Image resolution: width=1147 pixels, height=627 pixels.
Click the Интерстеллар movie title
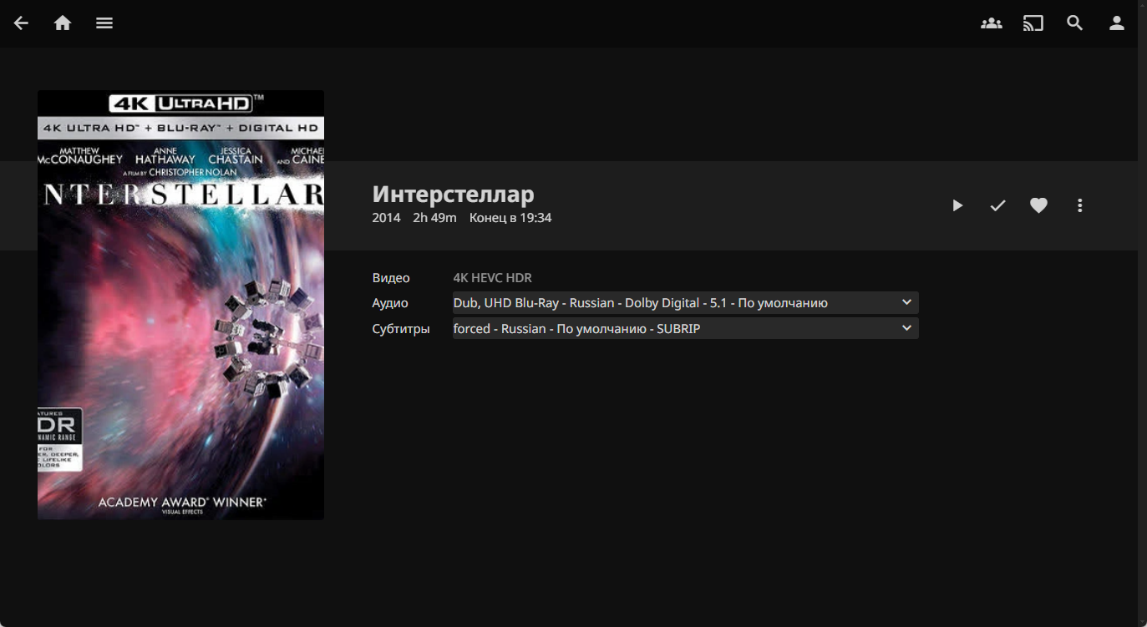453,194
